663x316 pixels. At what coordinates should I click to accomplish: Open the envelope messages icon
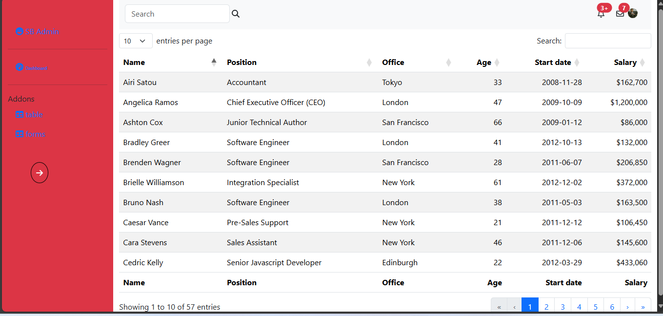pos(620,14)
